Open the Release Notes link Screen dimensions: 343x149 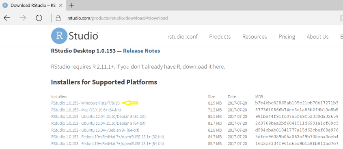click(x=142, y=51)
